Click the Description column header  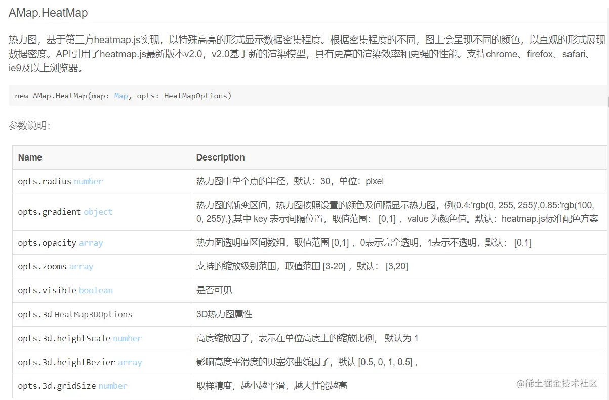(x=220, y=157)
